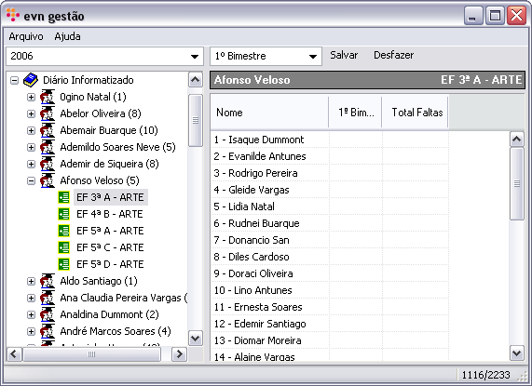Click the tree panel horizontal scrollbar thumb
532x386 pixels.
pos(91,354)
